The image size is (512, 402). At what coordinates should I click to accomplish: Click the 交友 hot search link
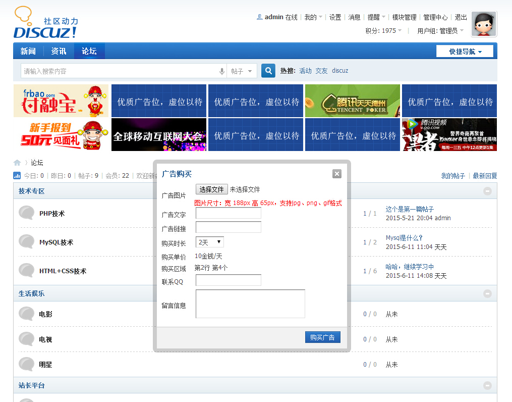(321, 71)
